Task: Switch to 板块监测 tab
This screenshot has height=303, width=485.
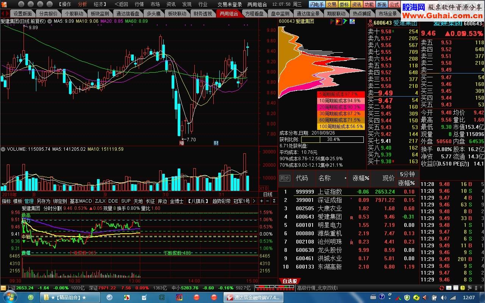Action: tap(100, 13)
